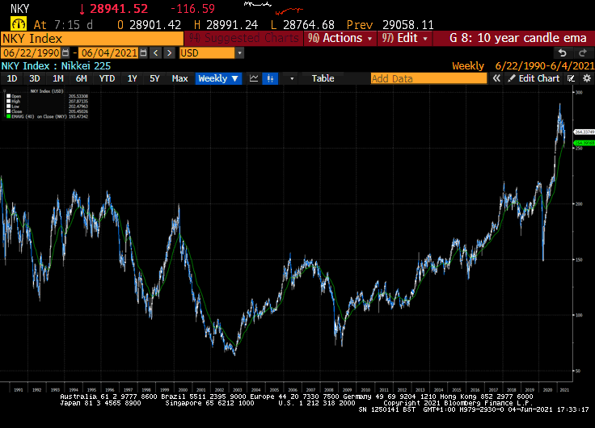Open the Edit dropdown menu

pyautogui.click(x=404, y=38)
